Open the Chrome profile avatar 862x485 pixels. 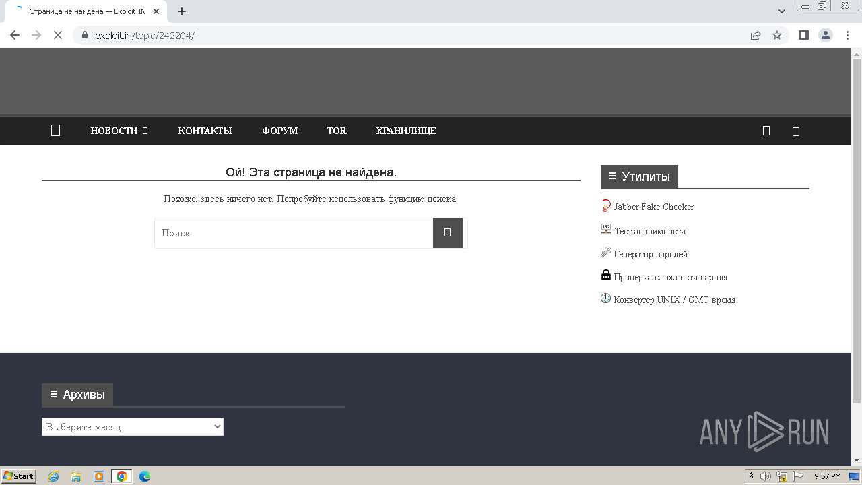(x=826, y=35)
